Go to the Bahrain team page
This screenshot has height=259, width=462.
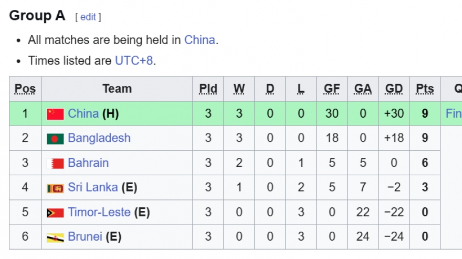click(88, 163)
